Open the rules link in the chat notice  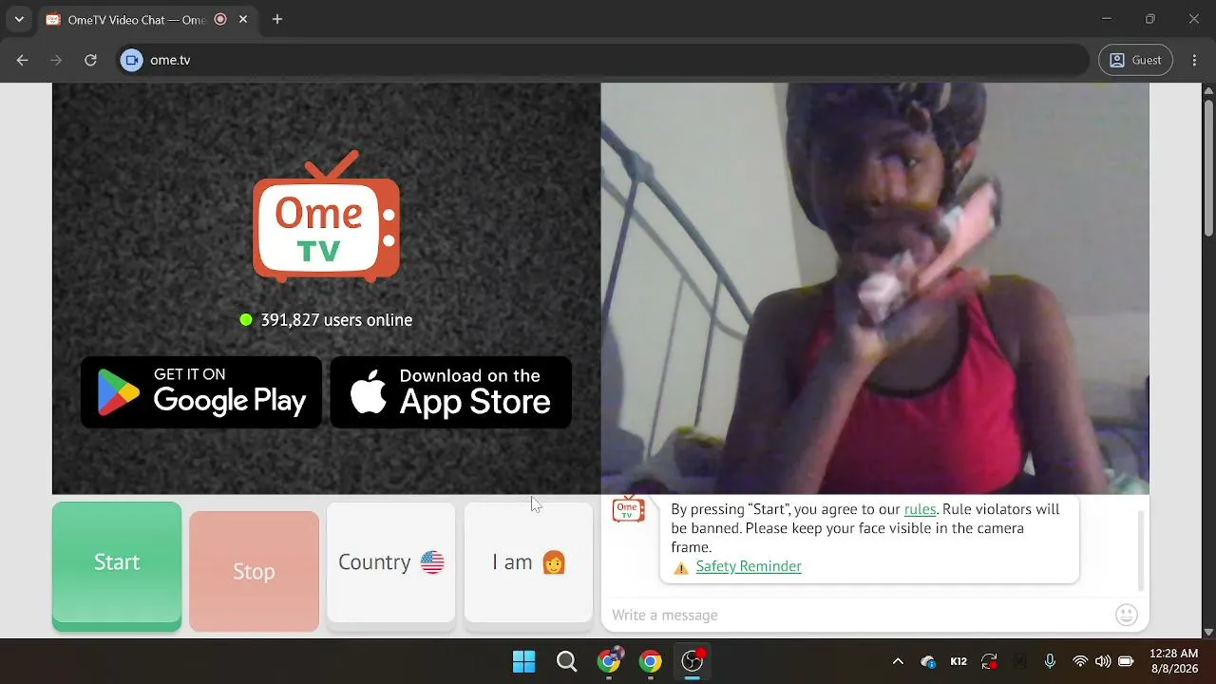pos(920,509)
